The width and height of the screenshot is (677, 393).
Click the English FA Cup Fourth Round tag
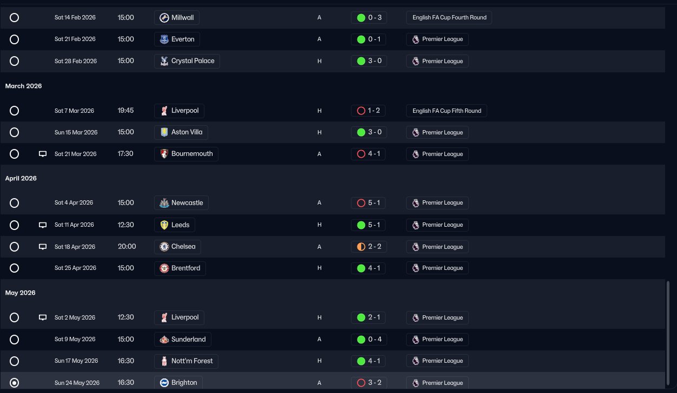point(449,18)
